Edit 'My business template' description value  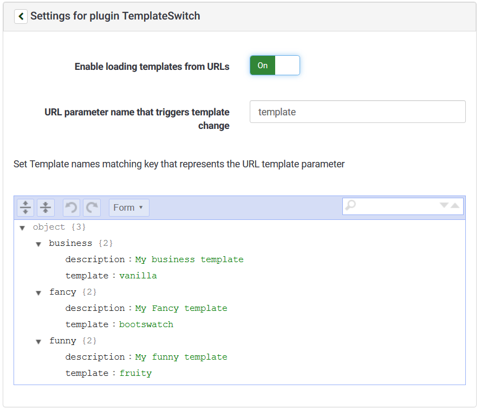pos(189,259)
